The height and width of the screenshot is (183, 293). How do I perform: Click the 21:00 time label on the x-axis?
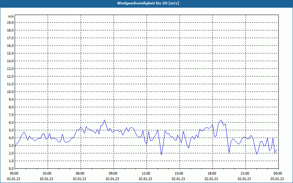pos(245,173)
